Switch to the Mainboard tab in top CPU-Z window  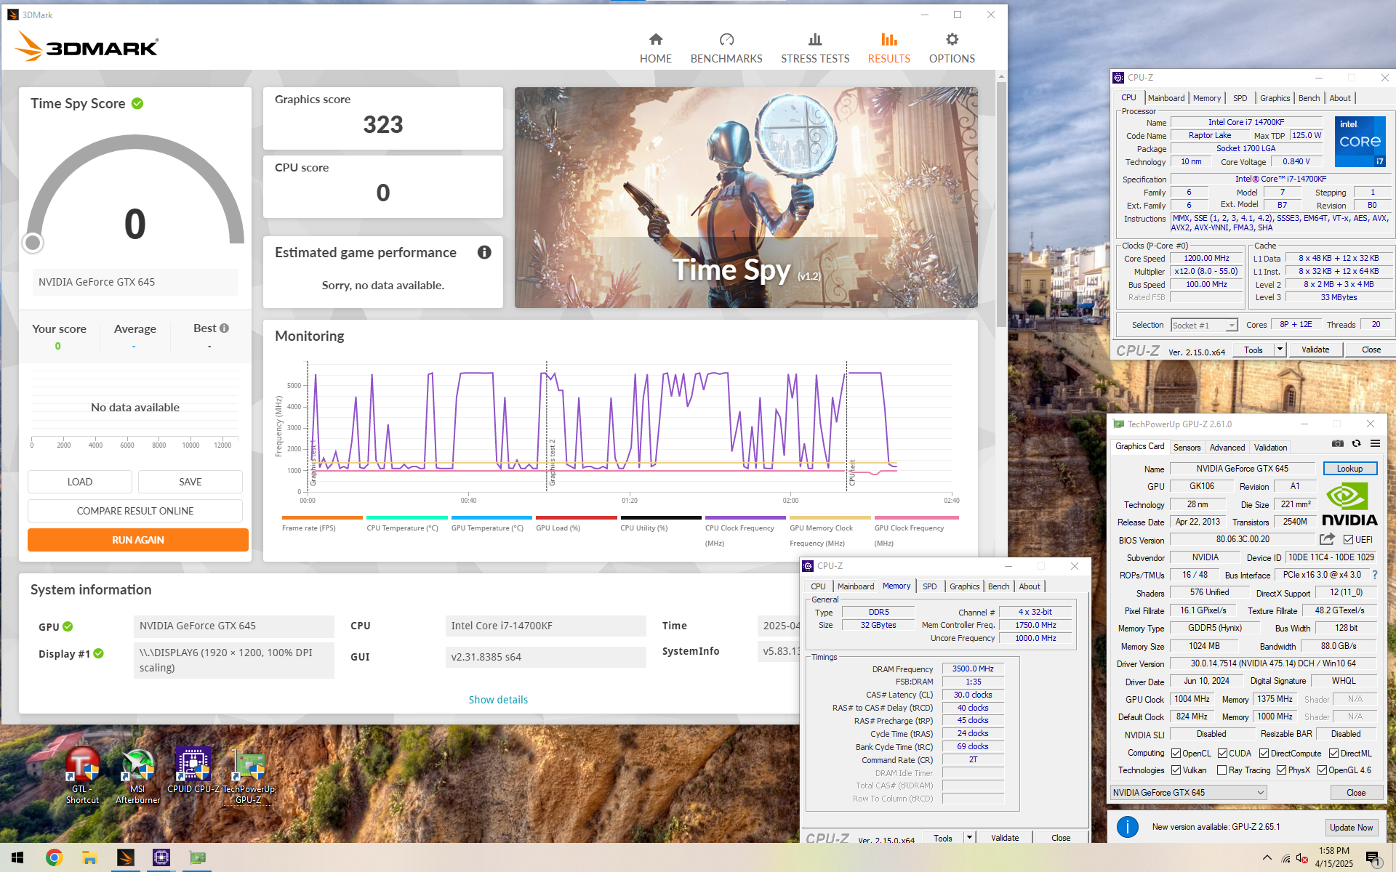coord(1166,98)
